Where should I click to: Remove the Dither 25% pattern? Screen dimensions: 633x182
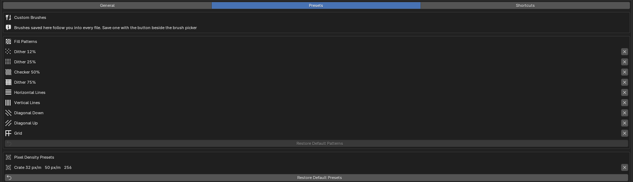click(625, 62)
